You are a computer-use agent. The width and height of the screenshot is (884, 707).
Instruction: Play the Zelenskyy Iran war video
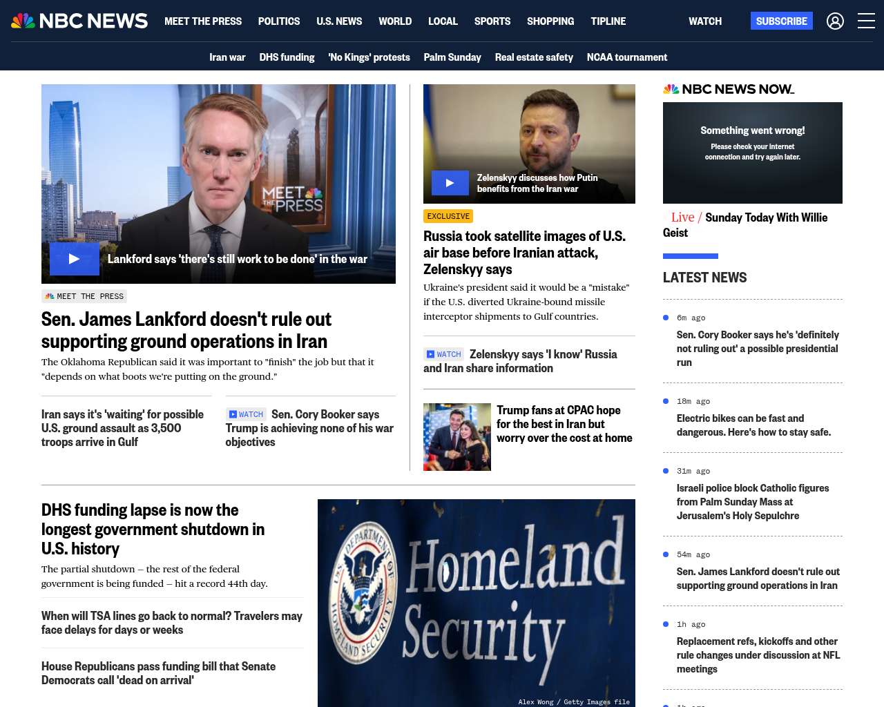[450, 183]
